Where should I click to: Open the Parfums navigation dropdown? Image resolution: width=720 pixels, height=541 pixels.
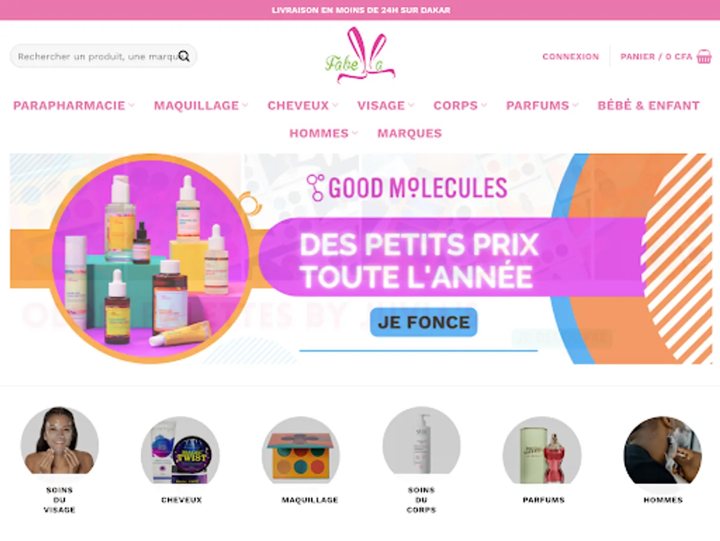point(543,106)
